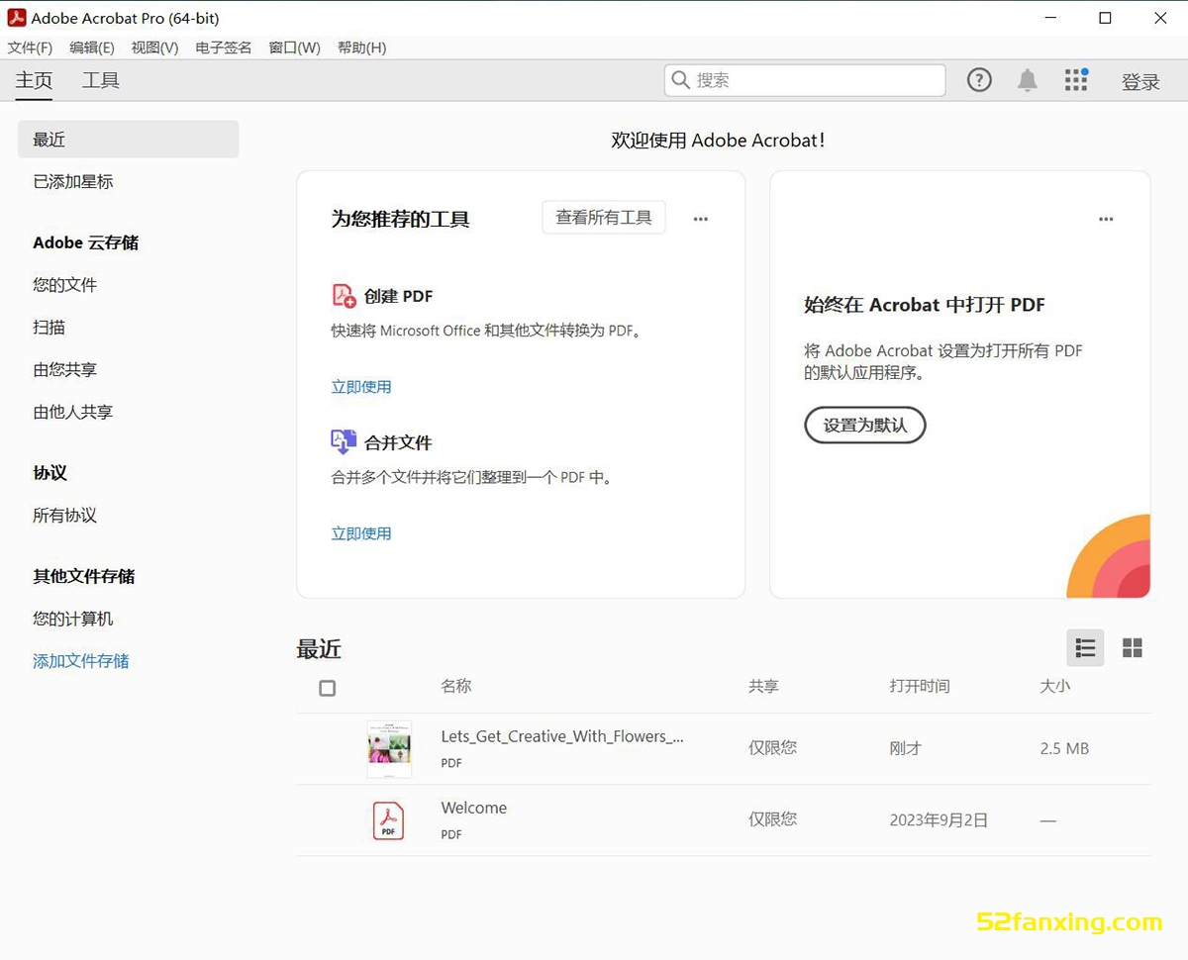Click the search magnifier icon
This screenshot has width=1188, height=960.
click(680, 80)
